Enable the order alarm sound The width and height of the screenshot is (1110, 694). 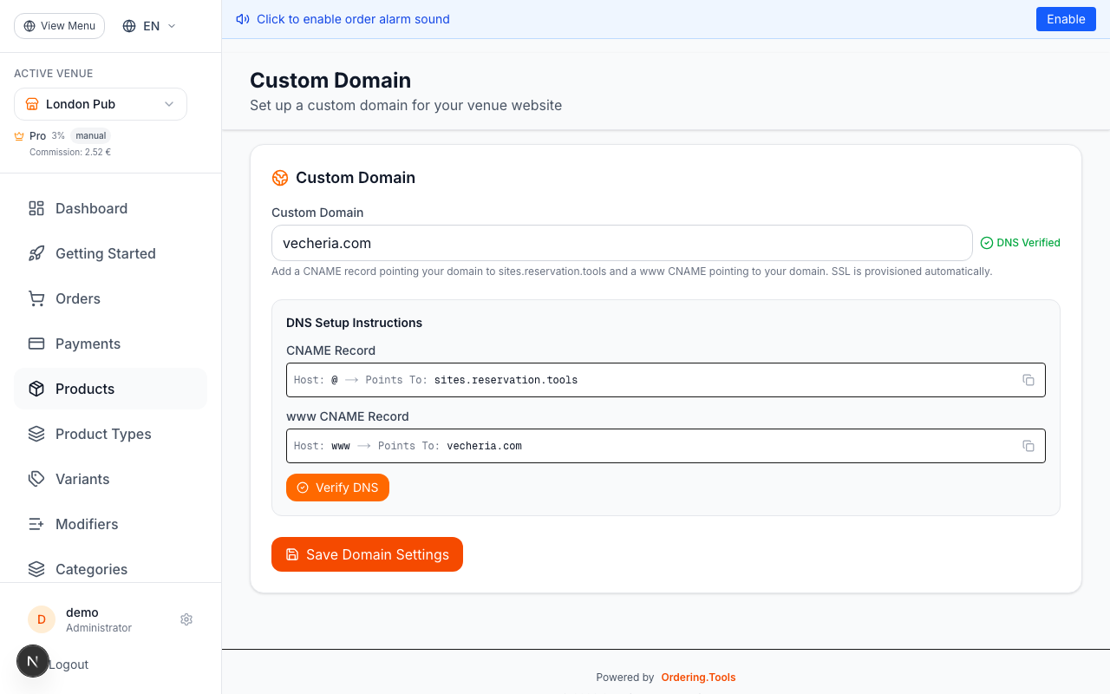coord(1066,18)
